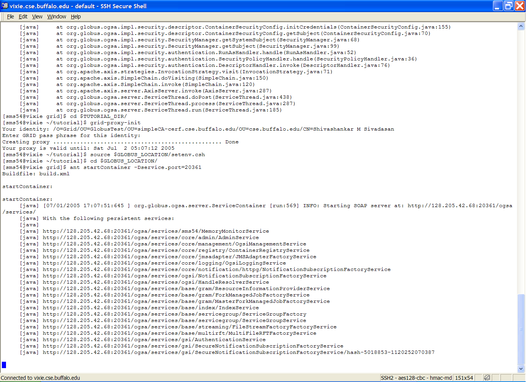Click the blue terminal cursor block
Image resolution: width=526 pixels, height=382 pixels.
point(4,365)
